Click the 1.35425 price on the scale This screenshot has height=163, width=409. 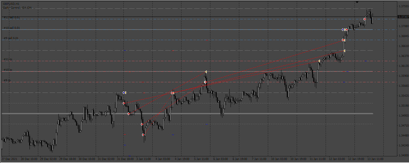click(x=403, y=96)
